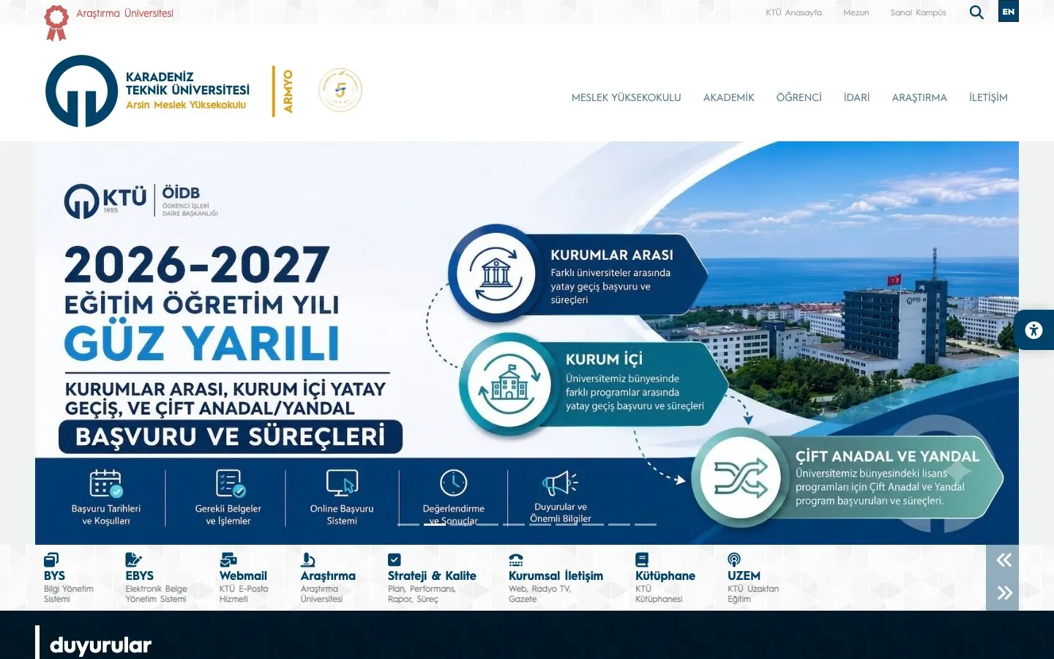The image size is (1054, 659).
Task: Open the accessibility options icon
Action: click(x=1034, y=329)
